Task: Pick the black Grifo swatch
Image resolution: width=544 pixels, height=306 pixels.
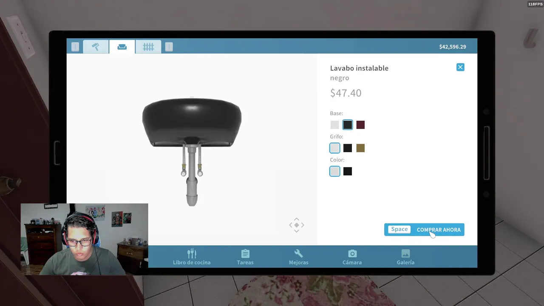Action: pos(348,148)
